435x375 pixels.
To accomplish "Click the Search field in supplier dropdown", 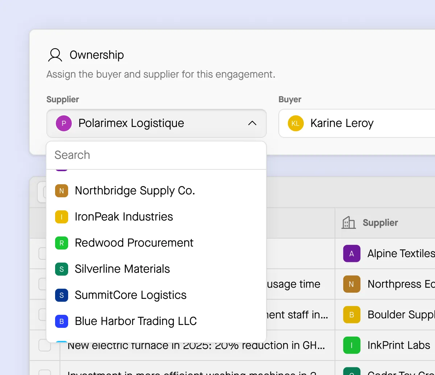I will click(x=156, y=155).
